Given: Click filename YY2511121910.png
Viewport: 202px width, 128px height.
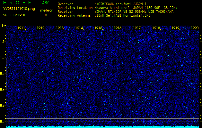Looking at the screenshot, I should coord(19,9).
